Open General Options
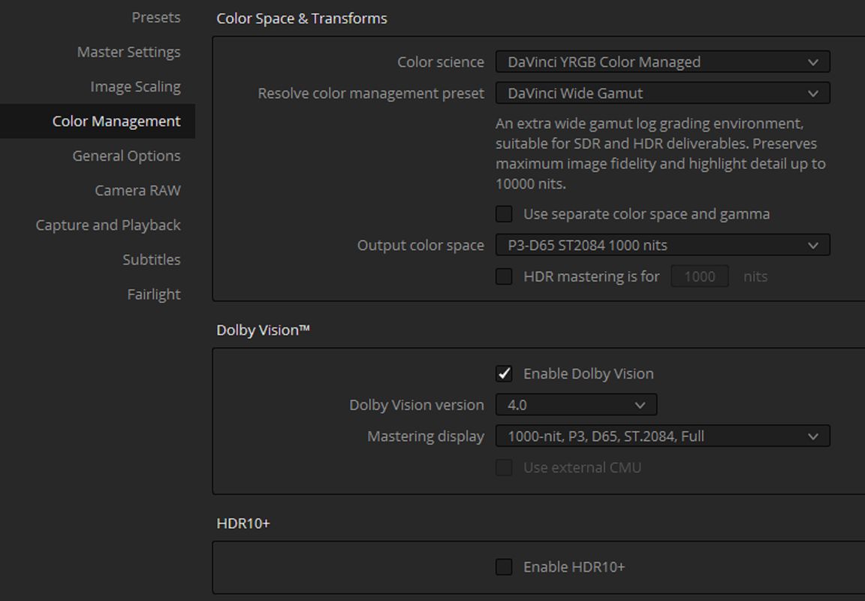865x601 pixels. pos(126,156)
